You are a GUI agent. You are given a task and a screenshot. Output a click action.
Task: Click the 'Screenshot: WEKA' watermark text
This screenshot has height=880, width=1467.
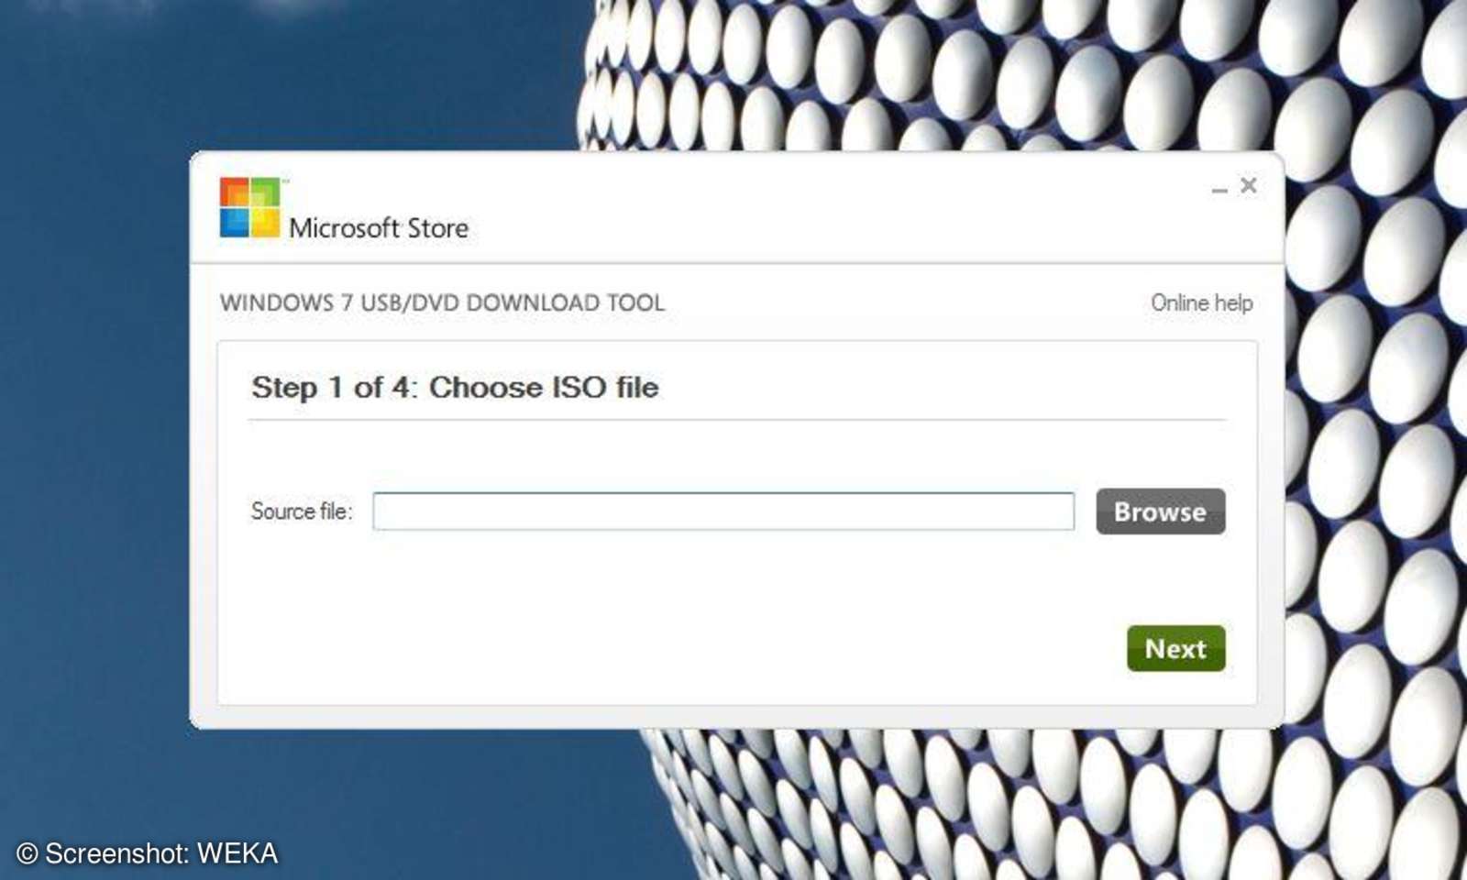point(147,853)
